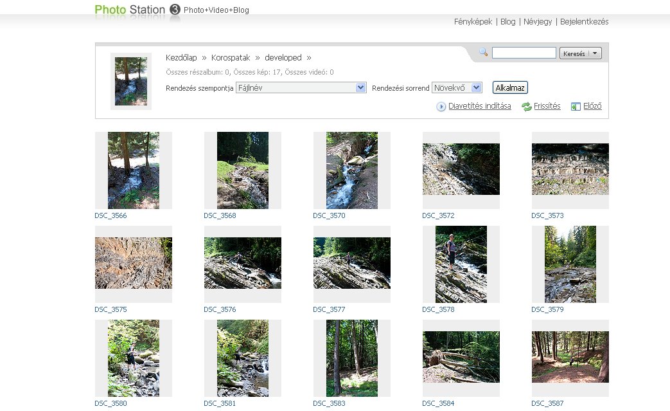Open the Névjegy about page
Screen dimensions: 670x411
537,21
